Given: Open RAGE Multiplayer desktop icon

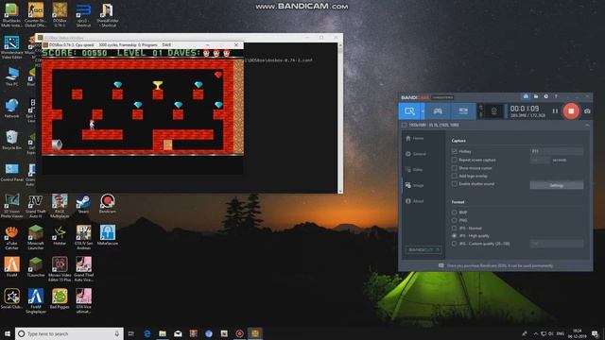Looking at the screenshot, I should coord(60,206).
